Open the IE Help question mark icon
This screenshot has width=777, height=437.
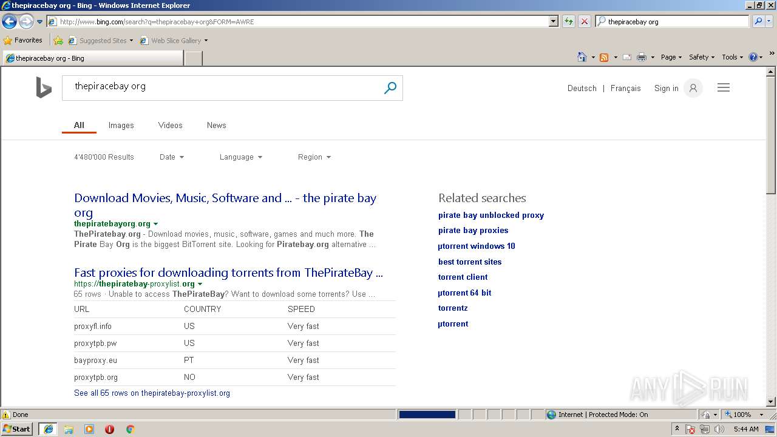(753, 57)
